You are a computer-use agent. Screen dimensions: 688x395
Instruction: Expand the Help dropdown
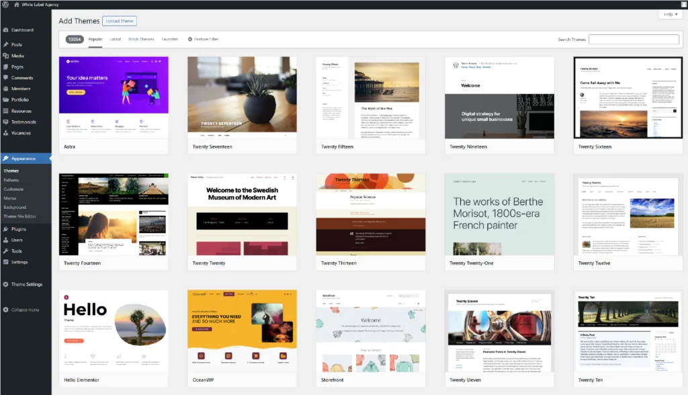point(671,14)
